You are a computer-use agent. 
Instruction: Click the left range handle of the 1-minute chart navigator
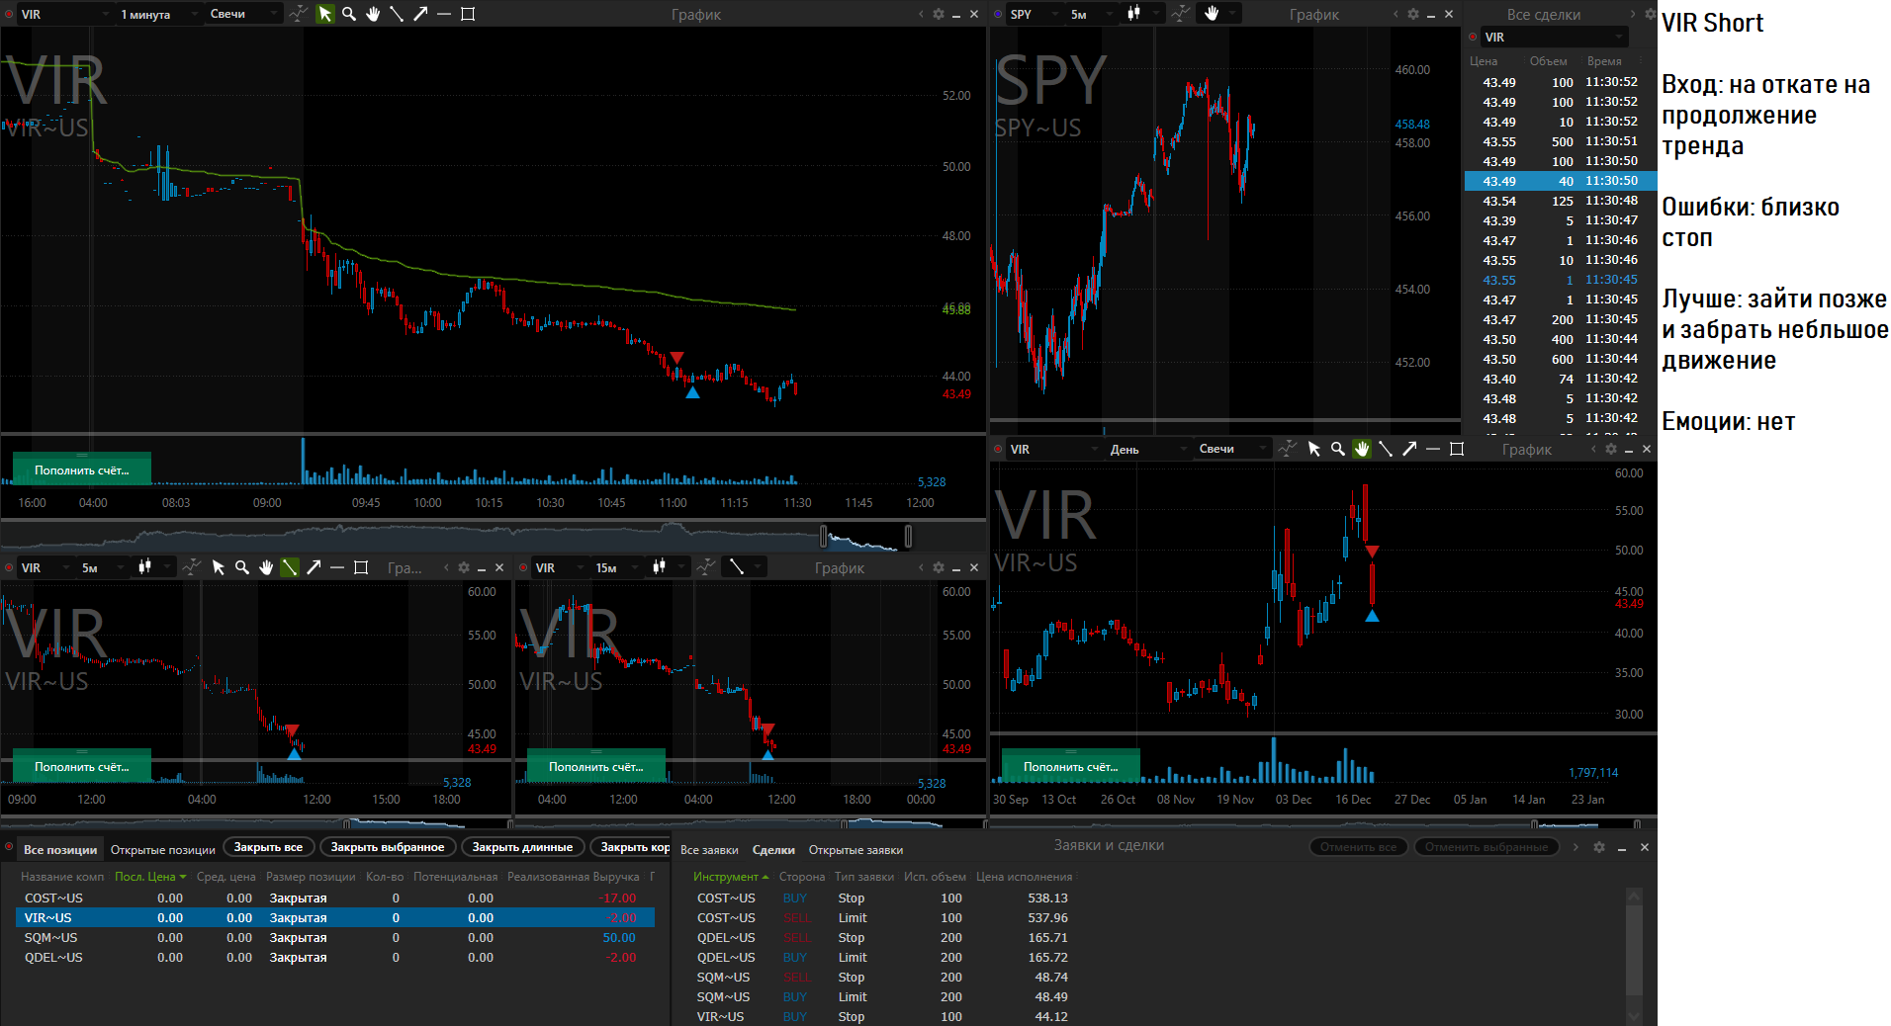click(823, 536)
